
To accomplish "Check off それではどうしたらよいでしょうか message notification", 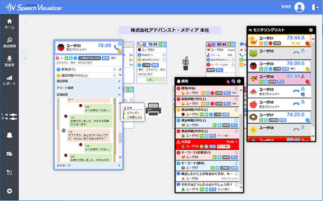I will (236, 185).
